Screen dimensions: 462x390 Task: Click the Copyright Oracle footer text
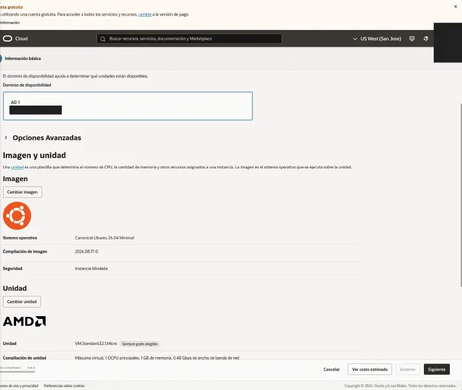[x=400, y=385]
